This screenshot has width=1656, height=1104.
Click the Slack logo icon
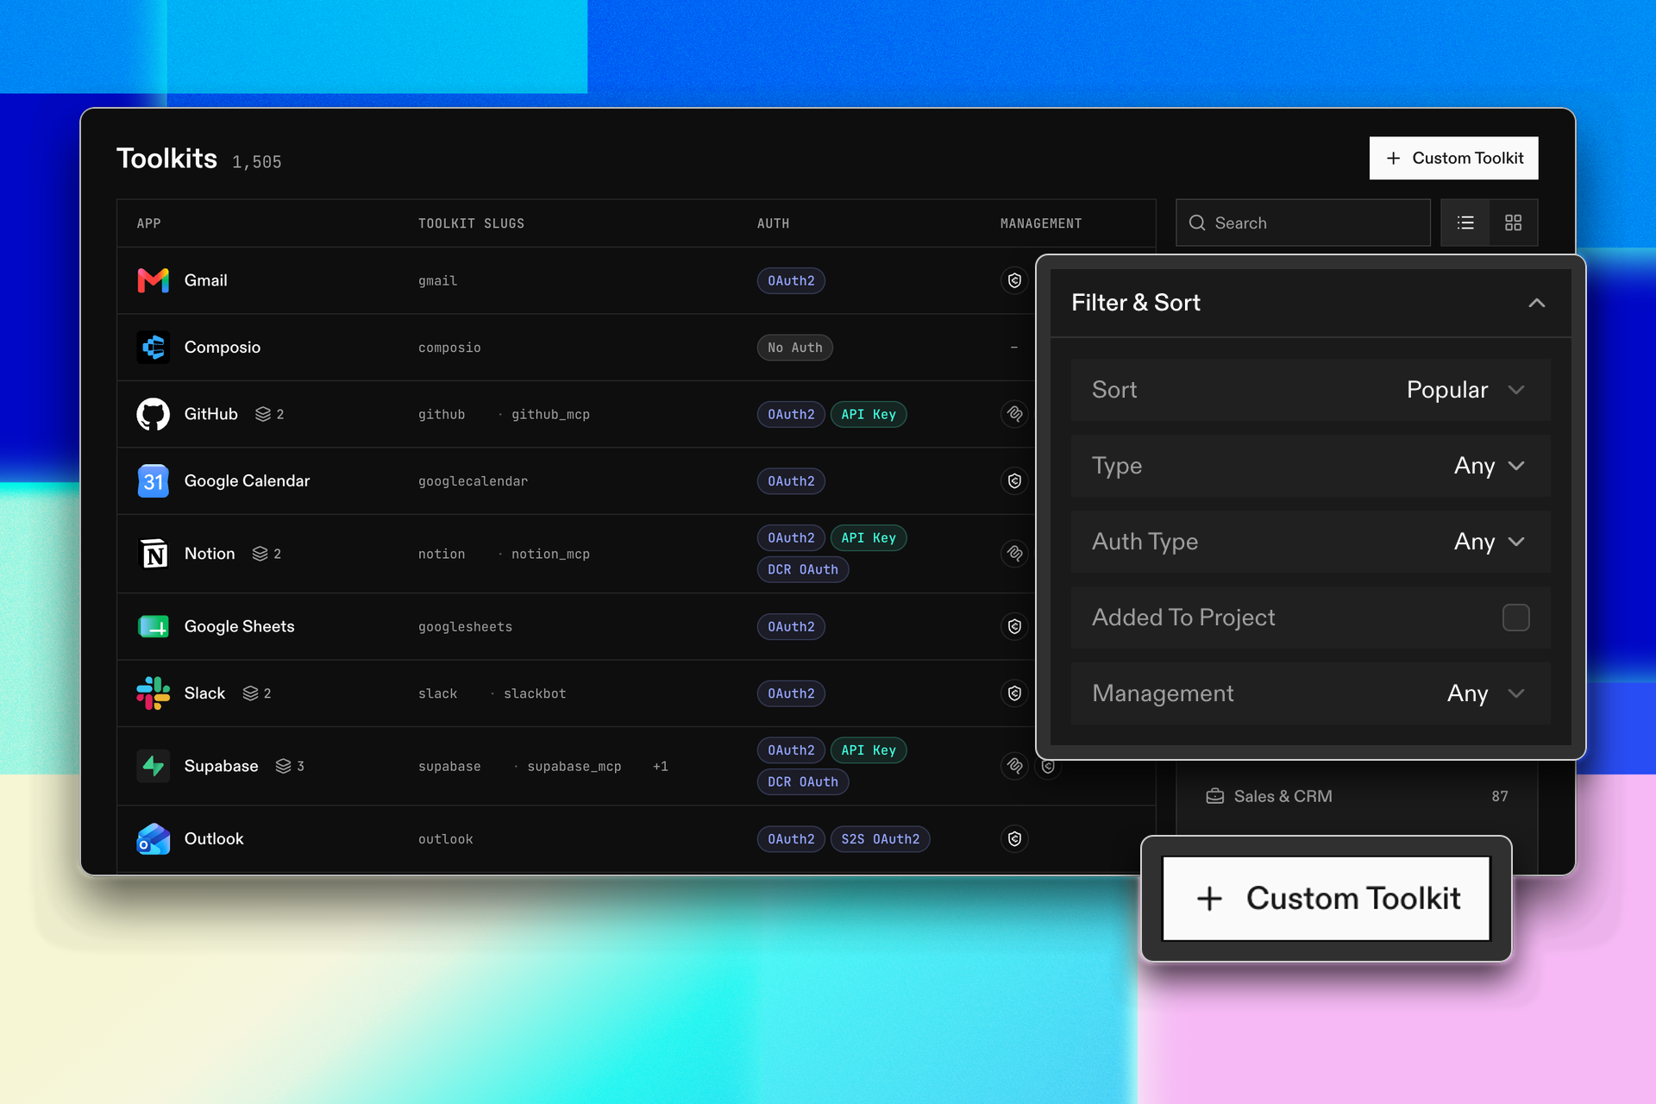[154, 693]
